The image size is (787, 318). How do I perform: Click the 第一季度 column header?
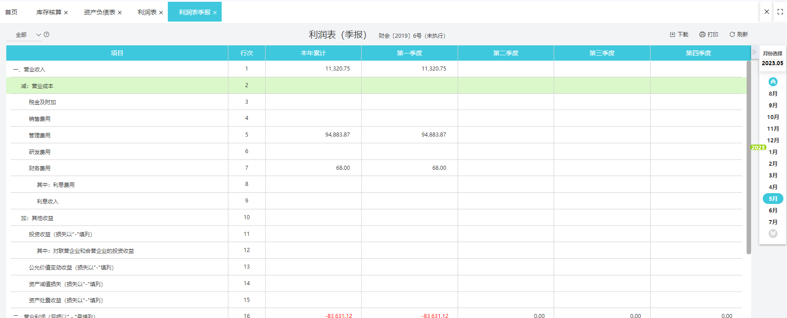pyautogui.click(x=410, y=53)
